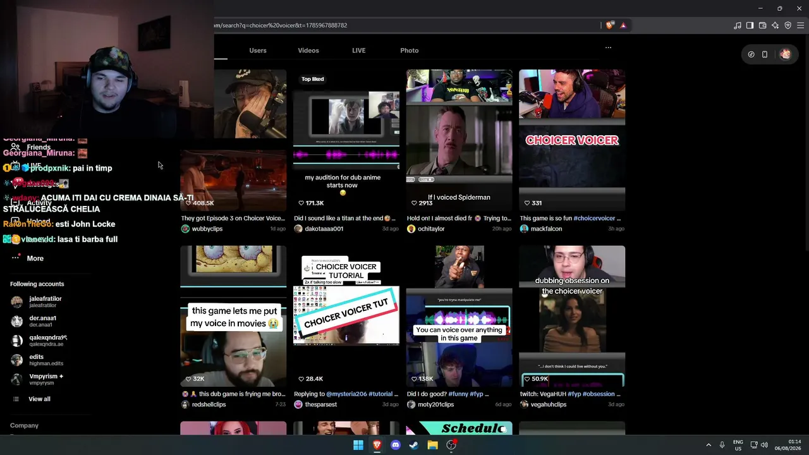
Task: Click the phone app icon near profile avatar
Action: click(765, 54)
